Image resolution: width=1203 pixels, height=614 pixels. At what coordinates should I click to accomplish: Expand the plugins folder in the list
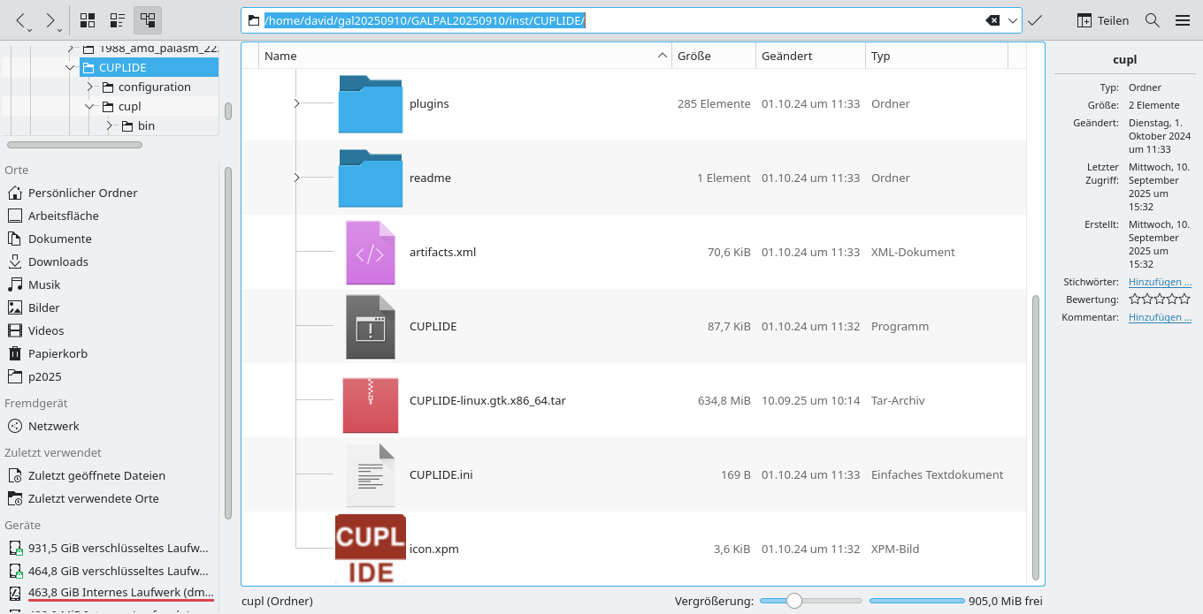coord(297,103)
